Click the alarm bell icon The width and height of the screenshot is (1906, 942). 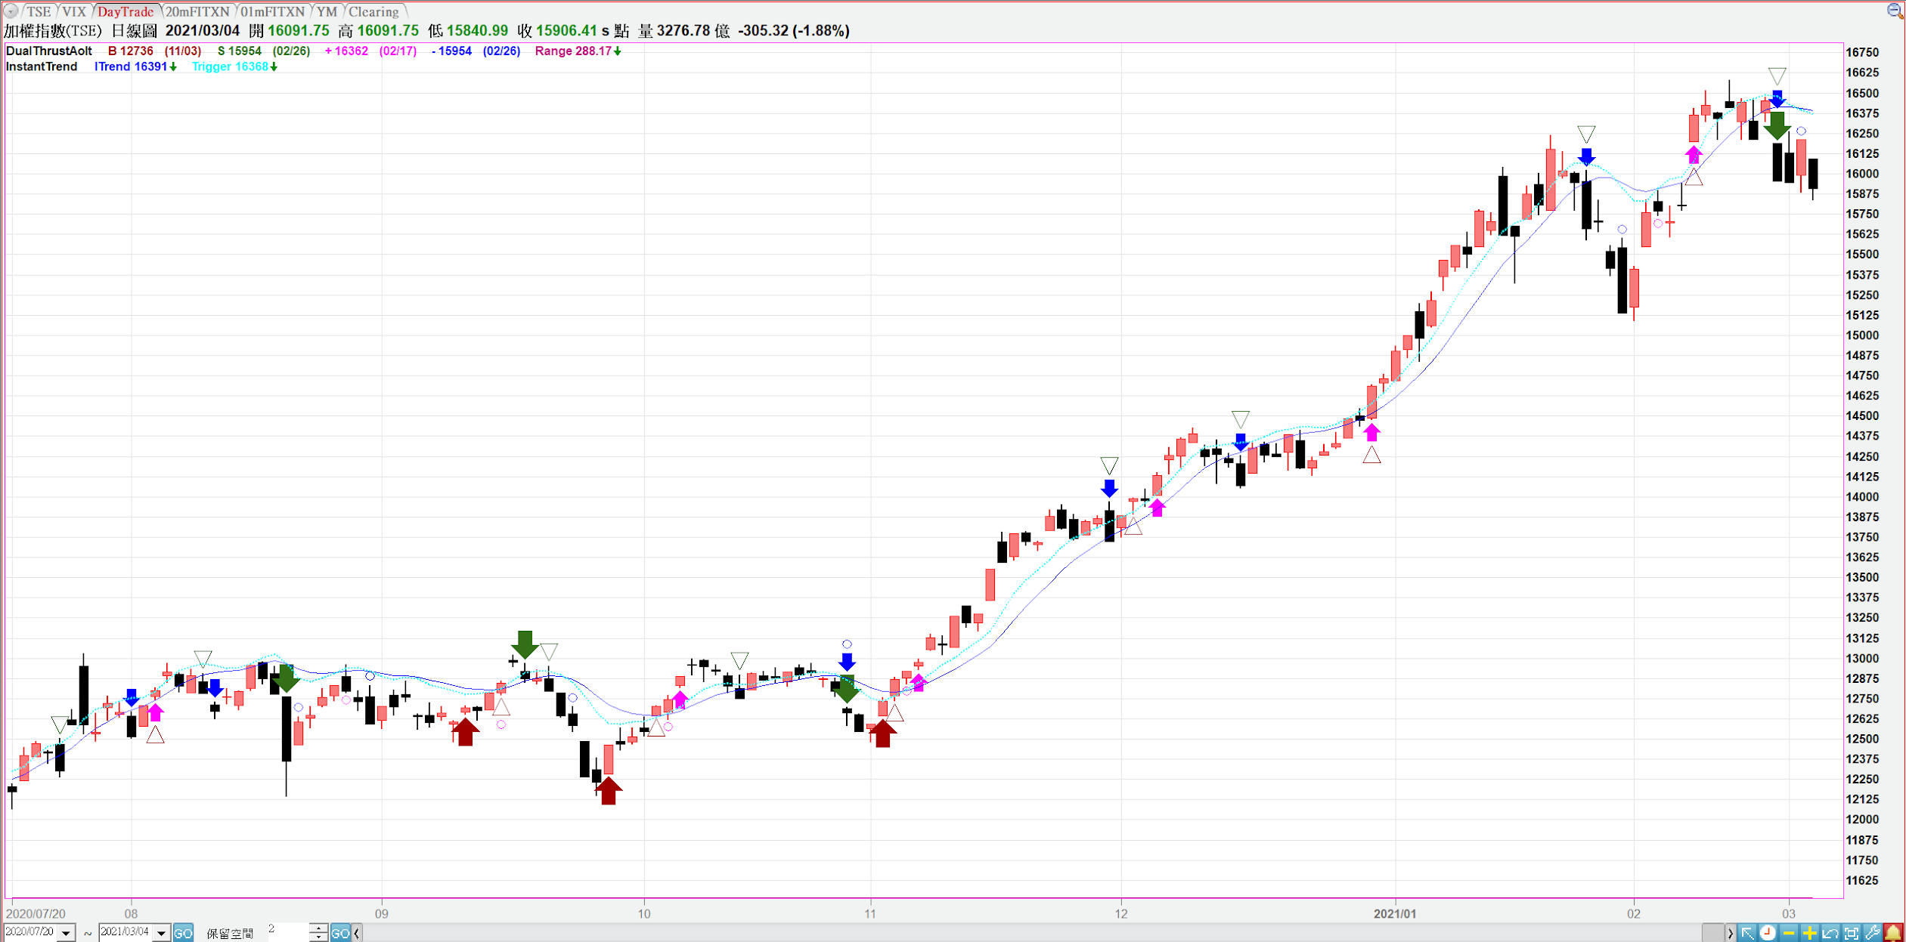click(x=1893, y=933)
